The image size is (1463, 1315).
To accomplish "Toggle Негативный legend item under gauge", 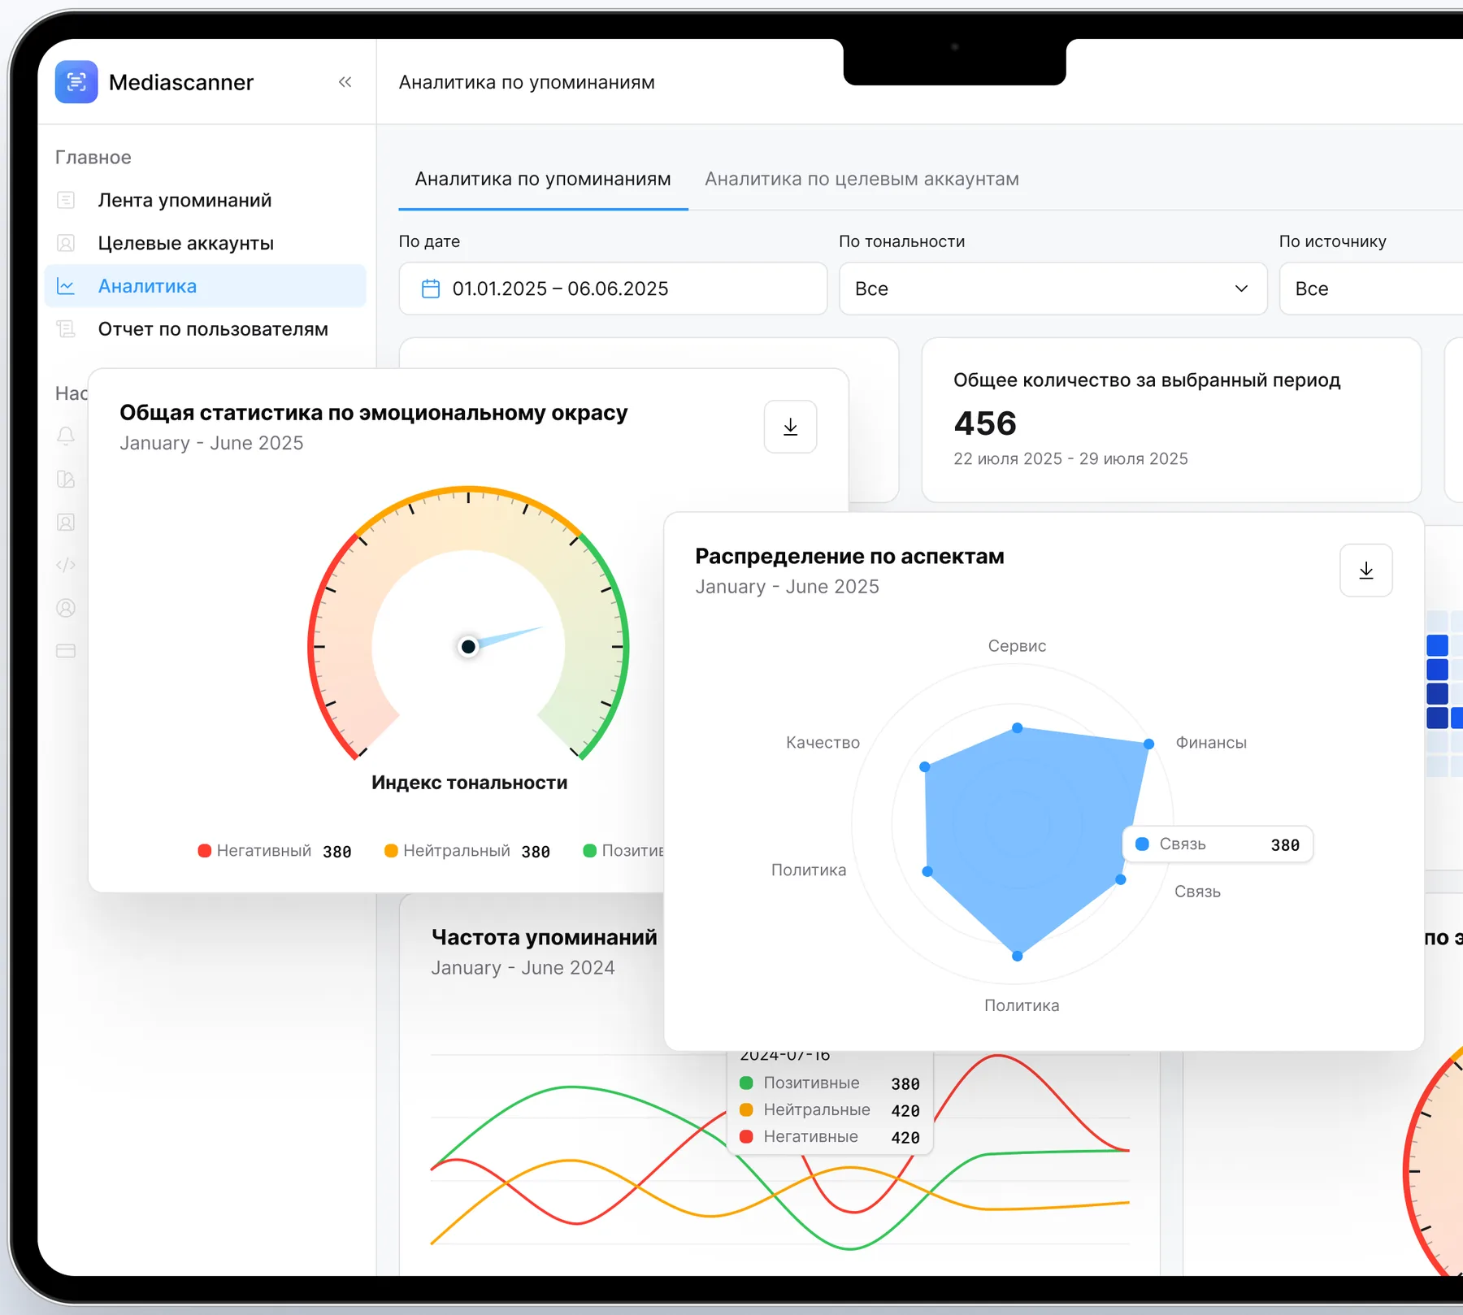I will (275, 851).
